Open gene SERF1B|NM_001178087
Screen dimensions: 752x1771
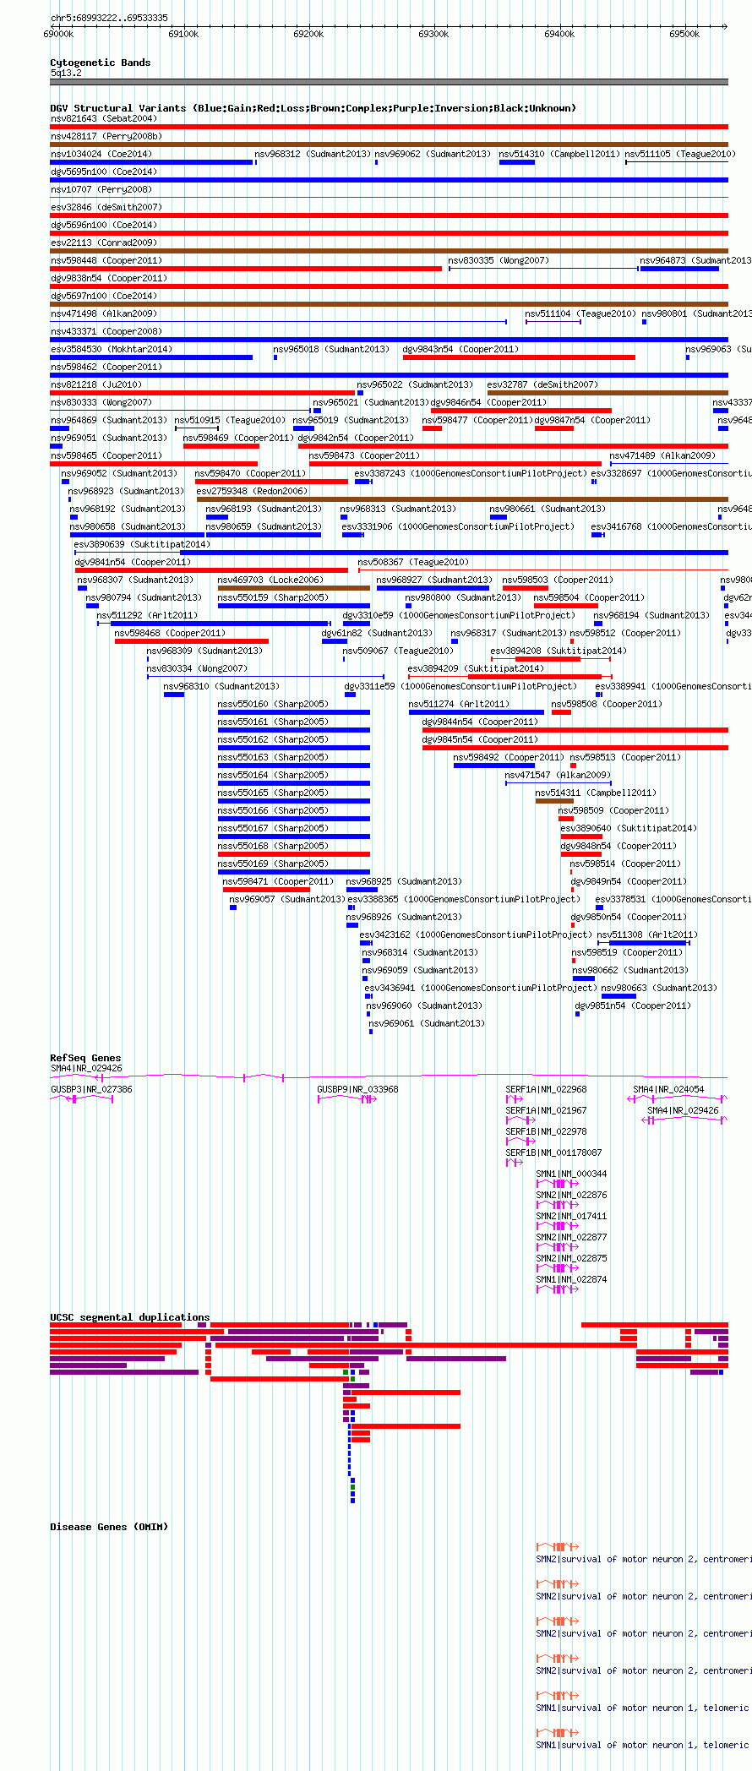tap(553, 1153)
